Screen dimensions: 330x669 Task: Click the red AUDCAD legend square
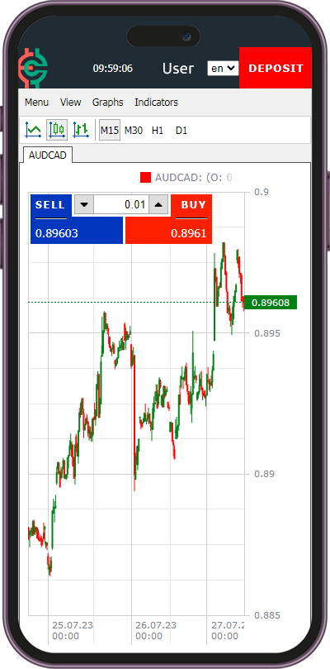click(146, 178)
